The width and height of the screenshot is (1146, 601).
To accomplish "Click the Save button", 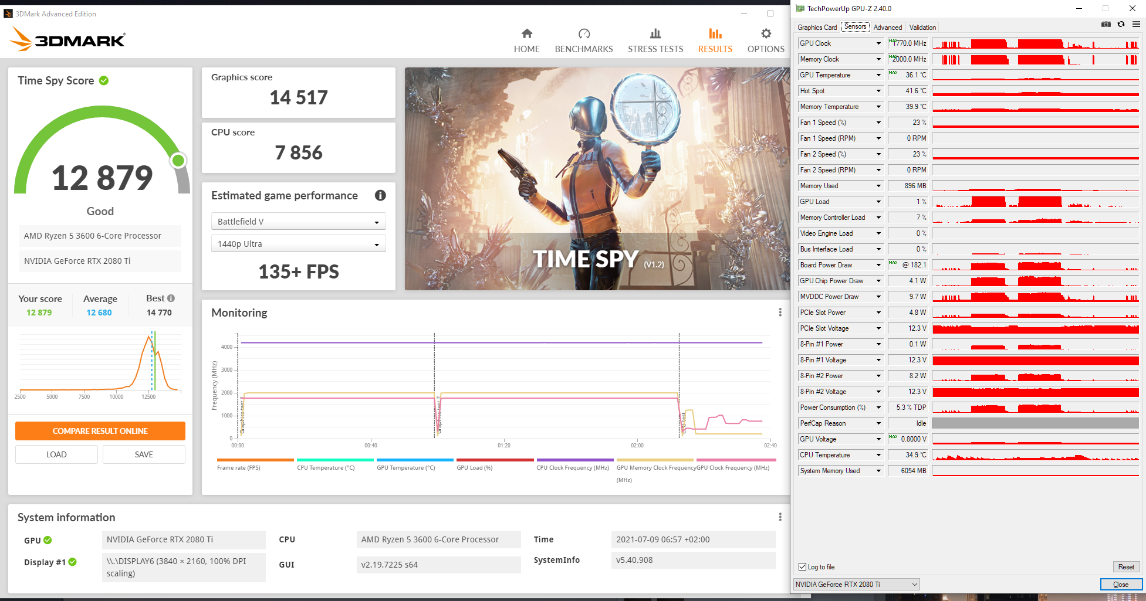I will click(144, 454).
